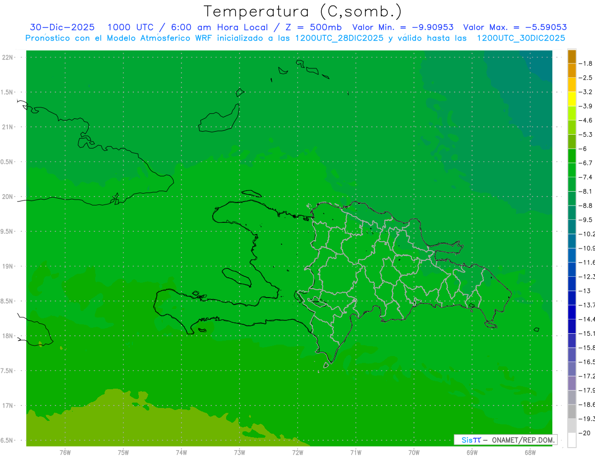This screenshot has height=459, width=595.
Task: Click the '-1.8' colorbar label
Action: (x=586, y=63)
